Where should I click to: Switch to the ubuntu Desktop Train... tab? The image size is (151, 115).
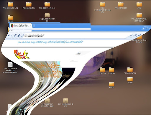[21, 26]
